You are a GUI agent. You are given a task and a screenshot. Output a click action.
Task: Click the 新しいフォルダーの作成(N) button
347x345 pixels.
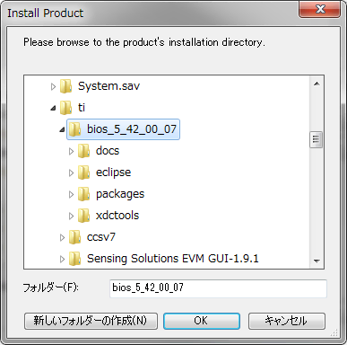91,321
